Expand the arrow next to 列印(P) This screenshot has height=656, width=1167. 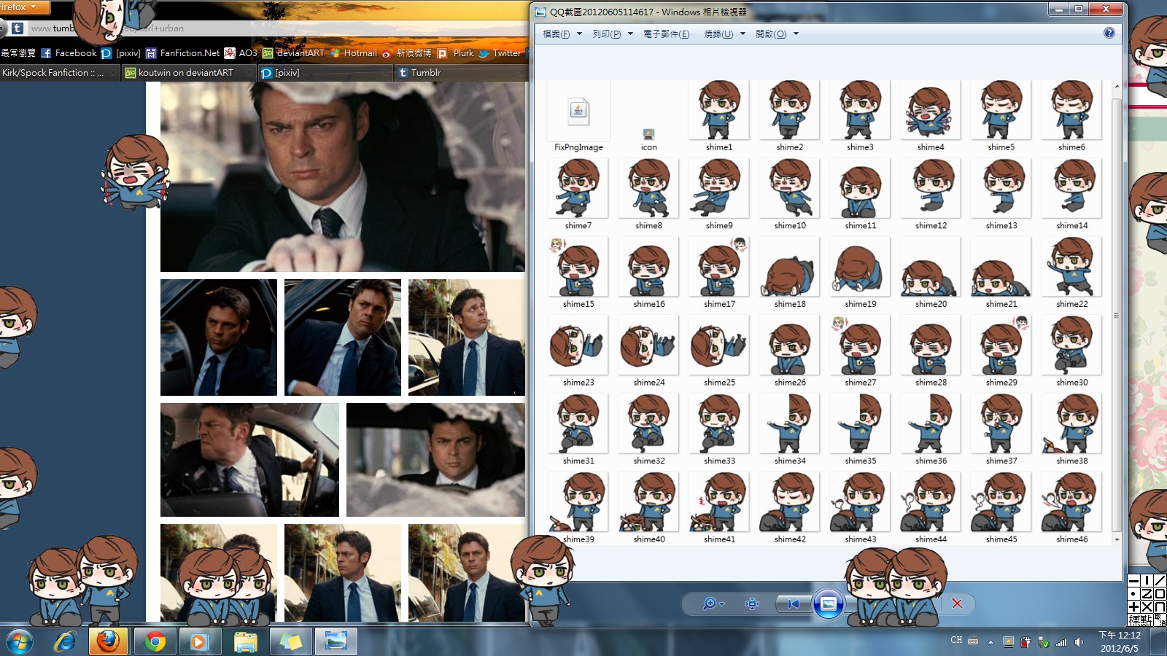630,34
